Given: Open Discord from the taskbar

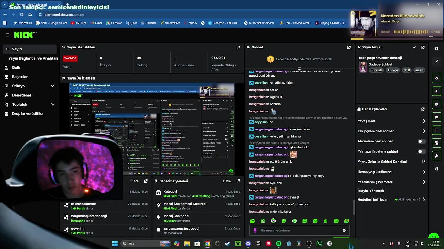Looking at the screenshot, I should (248, 243).
